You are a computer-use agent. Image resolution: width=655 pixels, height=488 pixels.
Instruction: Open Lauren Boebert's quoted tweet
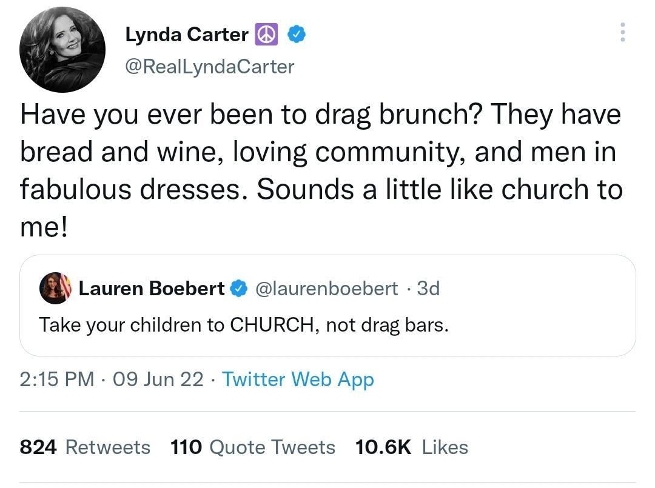[327, 306]
